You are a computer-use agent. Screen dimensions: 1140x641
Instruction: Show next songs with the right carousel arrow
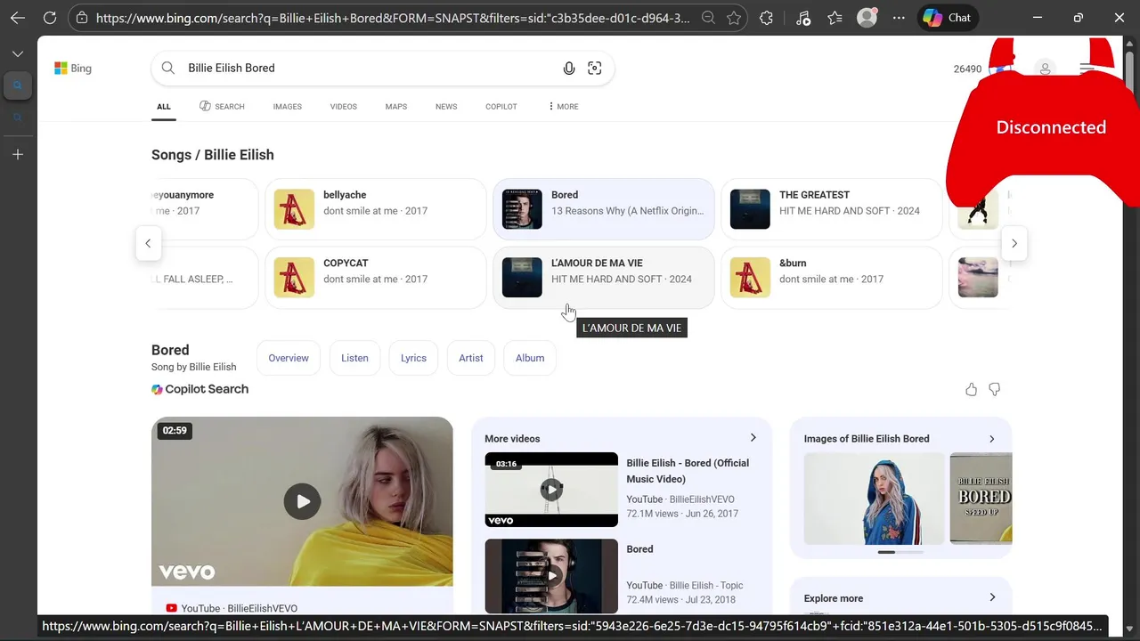[x=1014, y=243]
